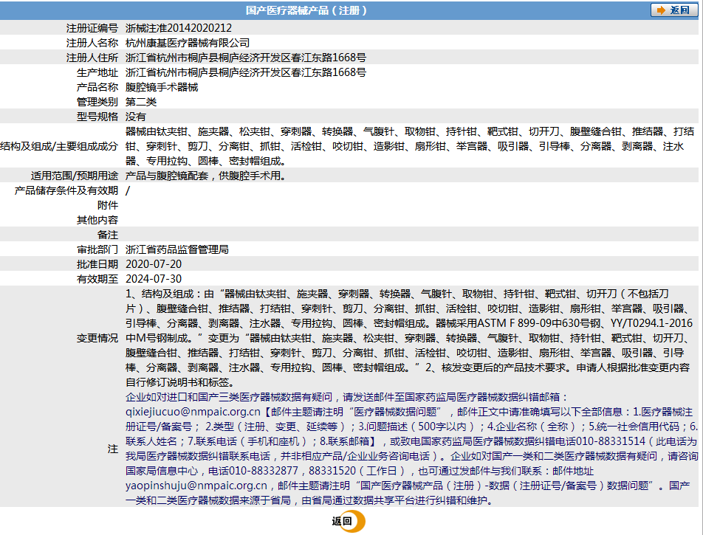Select registration number 浙械注准20142020212
Image resolution: width=703 pixels, height=535 pixels.
[174, 28]
